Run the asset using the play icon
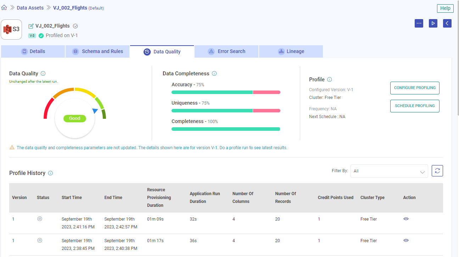Image resolution: width=459 pixels, height=257 pixels. point(433,23)
